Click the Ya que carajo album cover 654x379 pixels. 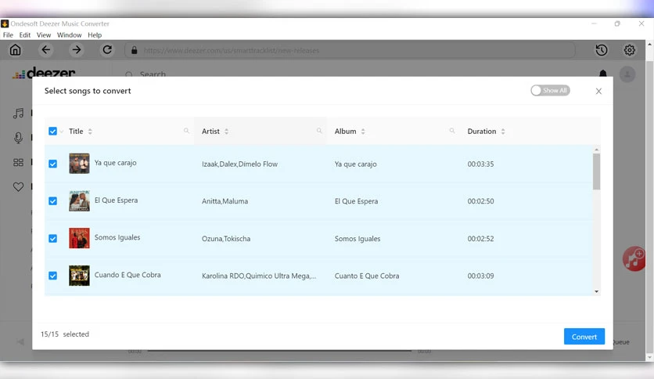(79, 163)
